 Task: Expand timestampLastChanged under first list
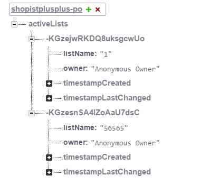[x=49, y=98]
